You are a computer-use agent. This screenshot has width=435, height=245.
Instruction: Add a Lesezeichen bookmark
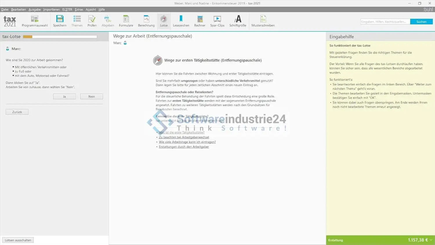click(181, 21)
